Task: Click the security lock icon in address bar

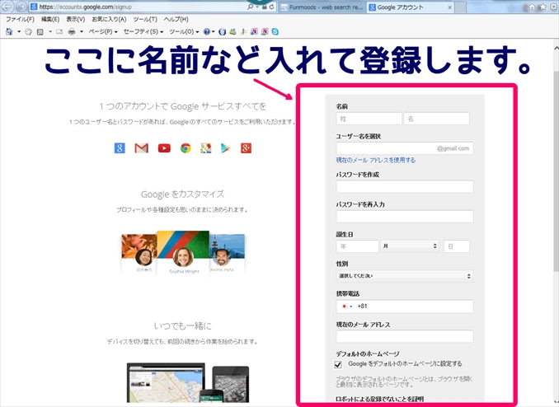Action: point(264,7)
